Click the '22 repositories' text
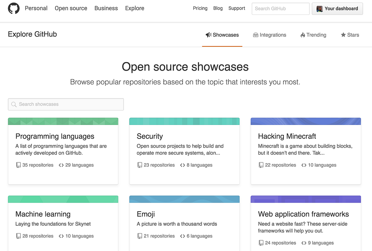The image size is (372, 251). coord(280,165)
